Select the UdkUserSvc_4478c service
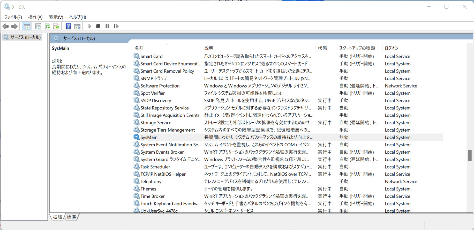The image size is (474, 230). click(159, 211)
